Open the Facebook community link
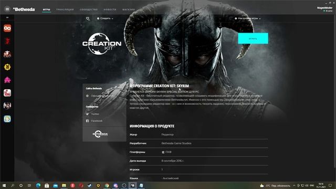This screenshot has height=189, width=336. (x=94, y=121)
